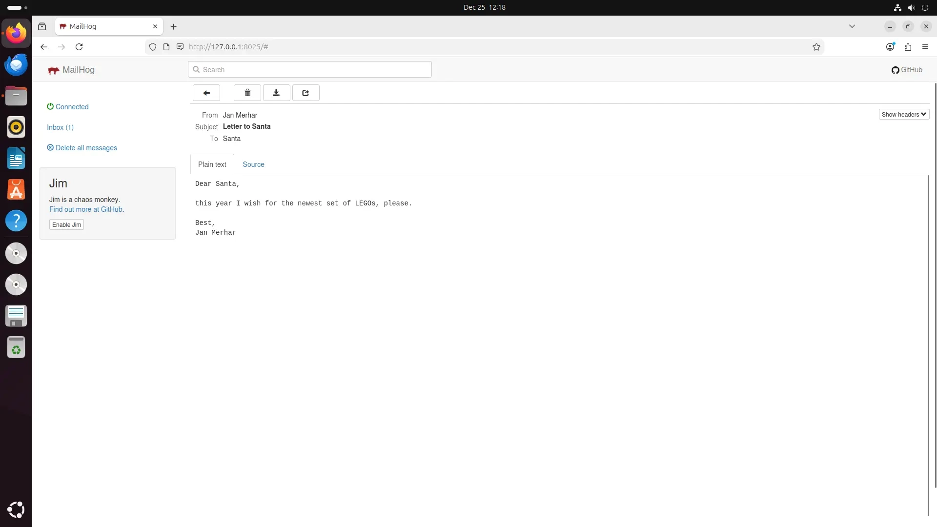Toggle tracking protection shield in address bar
937x527 pixels.
click(153, 47)
